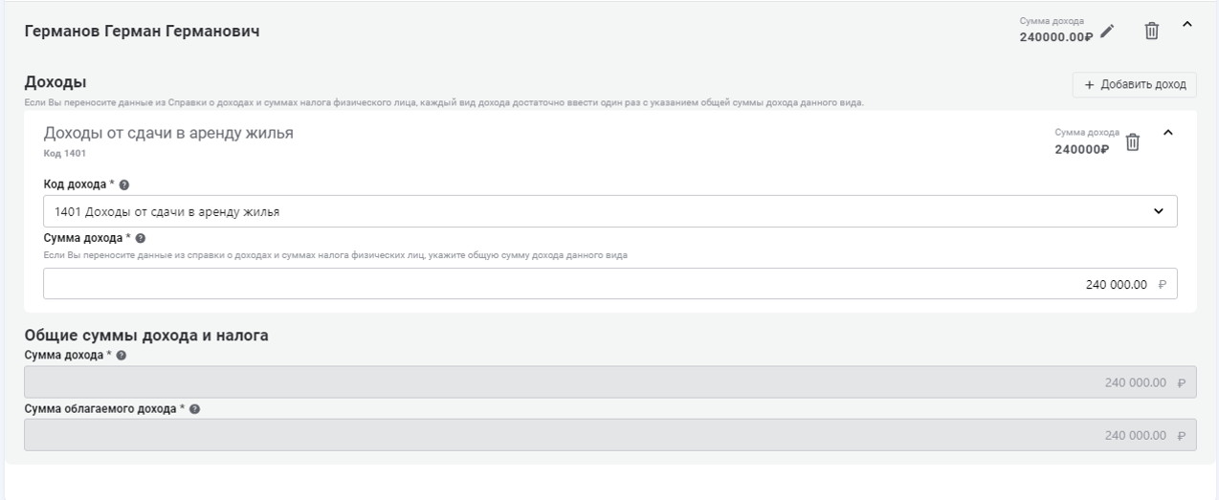Click the Доходы от сдачи в аренду жилья title
Screen dimensions: 1219x500
click(x=168, y=132)
